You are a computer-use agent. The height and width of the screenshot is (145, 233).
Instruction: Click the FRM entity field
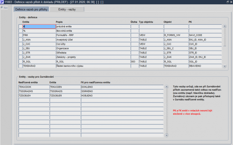pyautogui.click(x=39, y=35)
